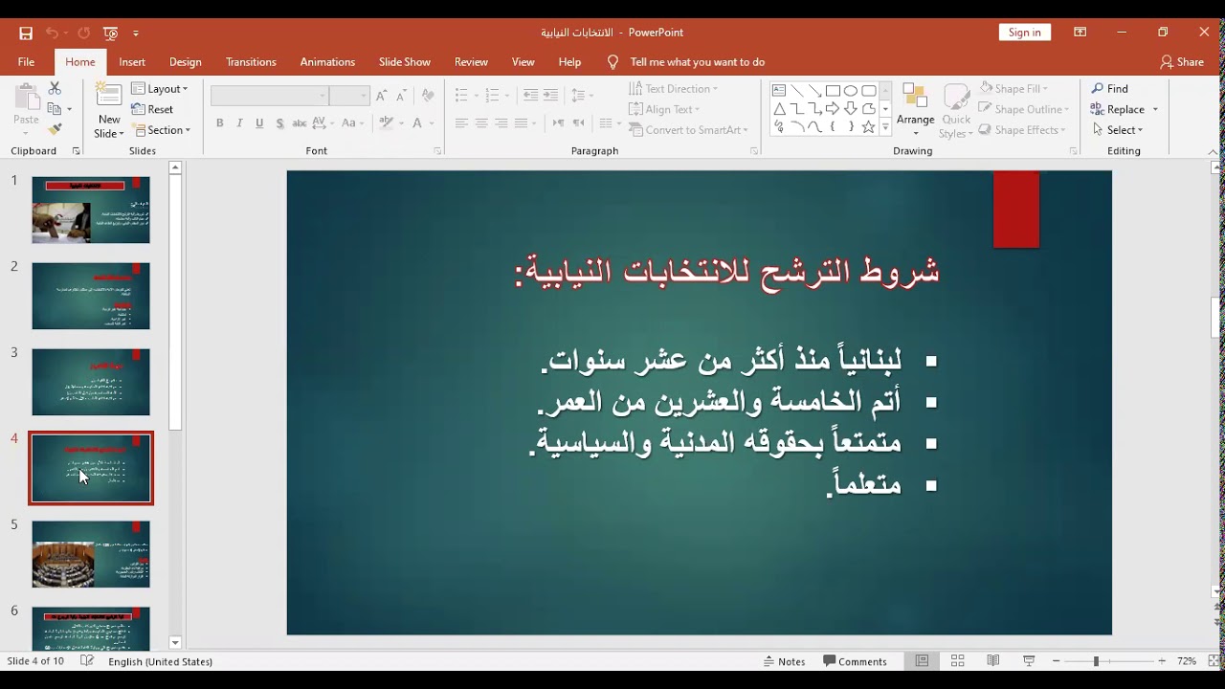Toggle center alignment
The image size is (1225, 689).
pyautogui.click(x=481, y=123)
